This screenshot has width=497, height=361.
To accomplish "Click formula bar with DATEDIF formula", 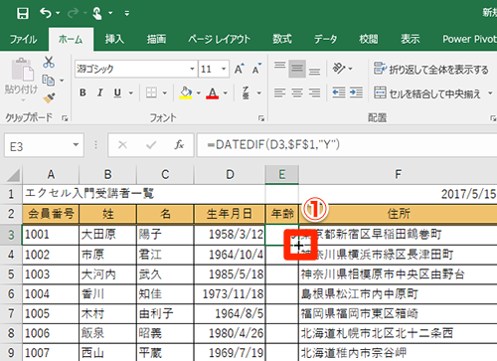I will pyautogui.click(x=347, y=145).
